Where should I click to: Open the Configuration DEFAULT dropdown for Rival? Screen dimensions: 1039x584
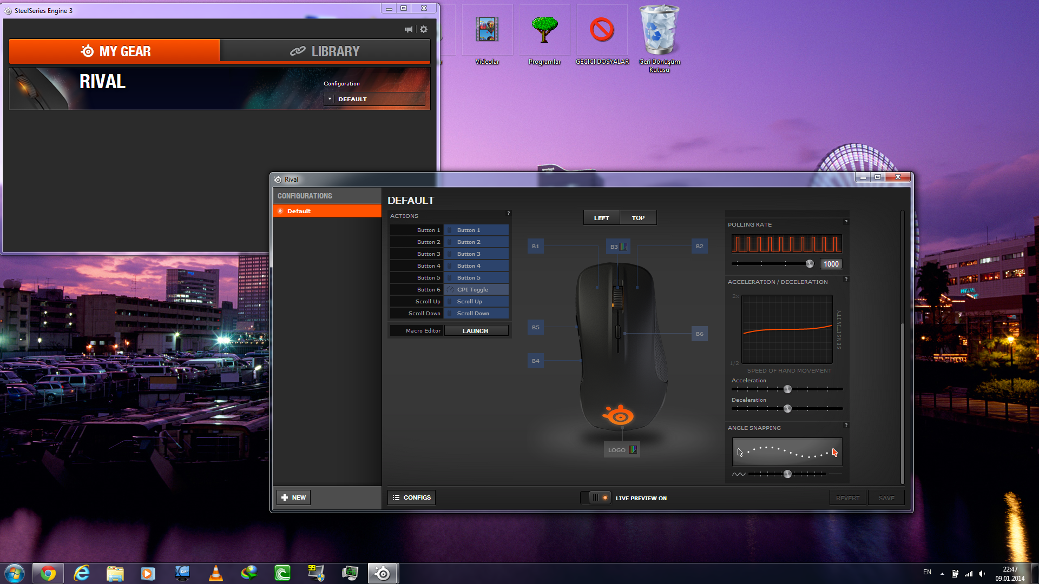374,99
